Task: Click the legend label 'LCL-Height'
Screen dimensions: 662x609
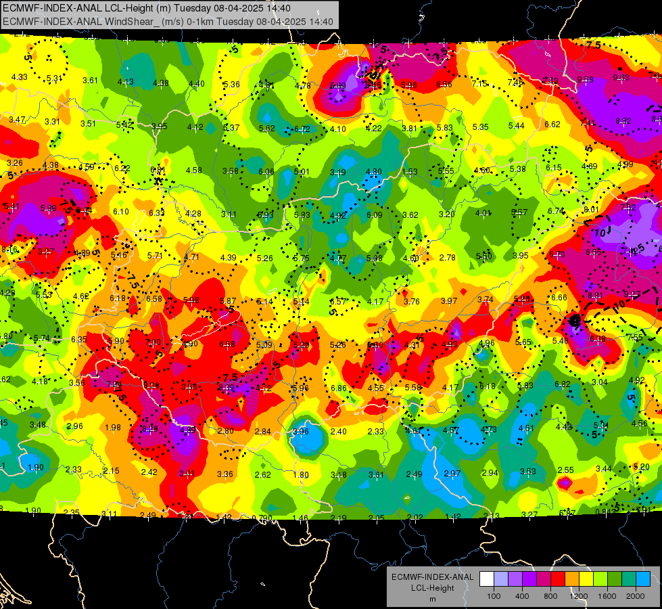Action: (x=432, y=588)
